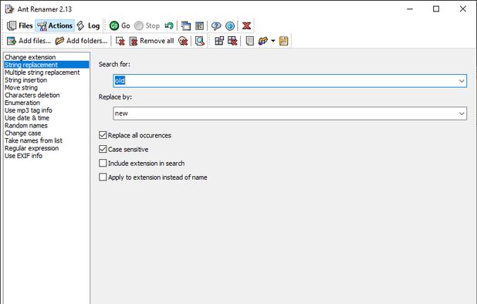477x304 pixels.
Task: Start renaming with the Go button
Action: (x=120, y=25)
